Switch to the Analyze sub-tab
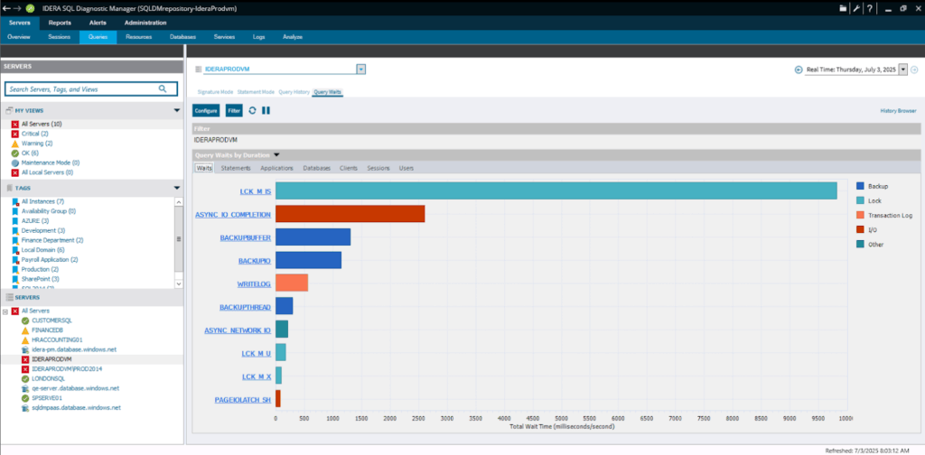The height and width of the screenshot is (455, 925). [x=293, y=37]
